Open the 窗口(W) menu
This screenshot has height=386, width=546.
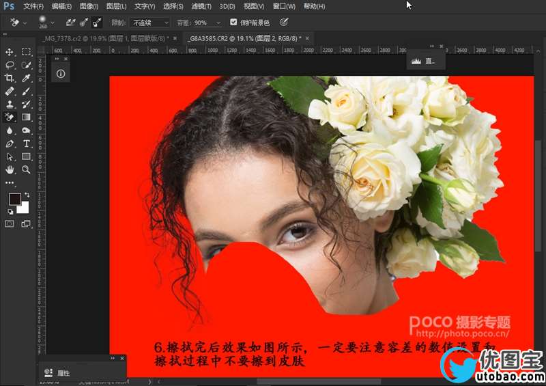[284, 6]
